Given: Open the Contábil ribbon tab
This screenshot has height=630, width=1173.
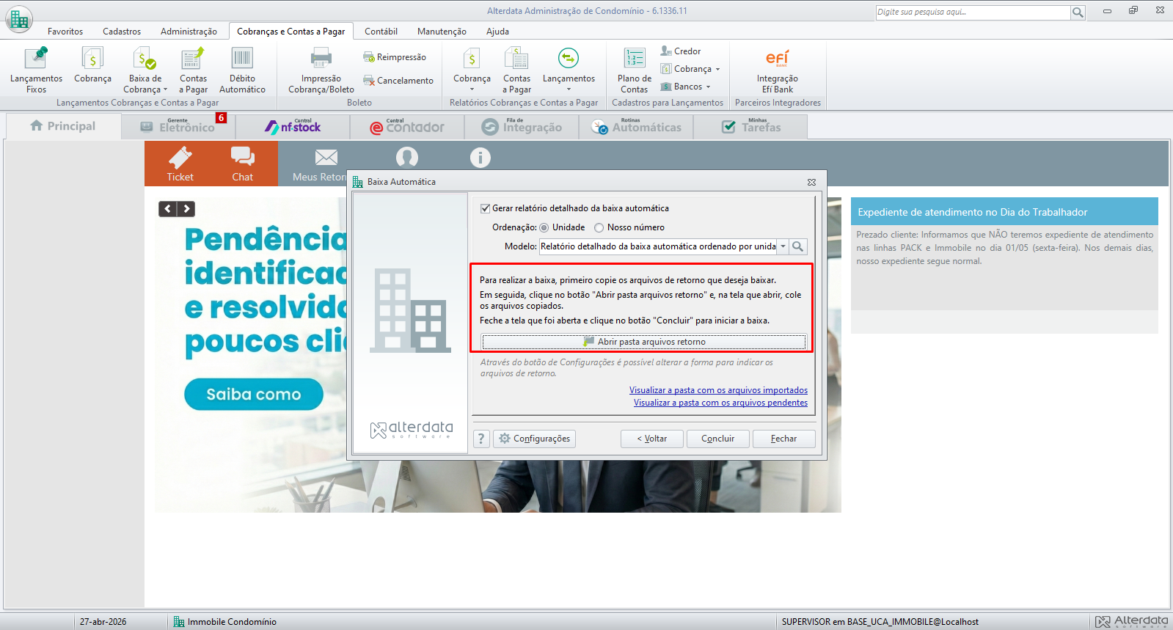Looking at the screenshot, I should [x=381, y=32].
